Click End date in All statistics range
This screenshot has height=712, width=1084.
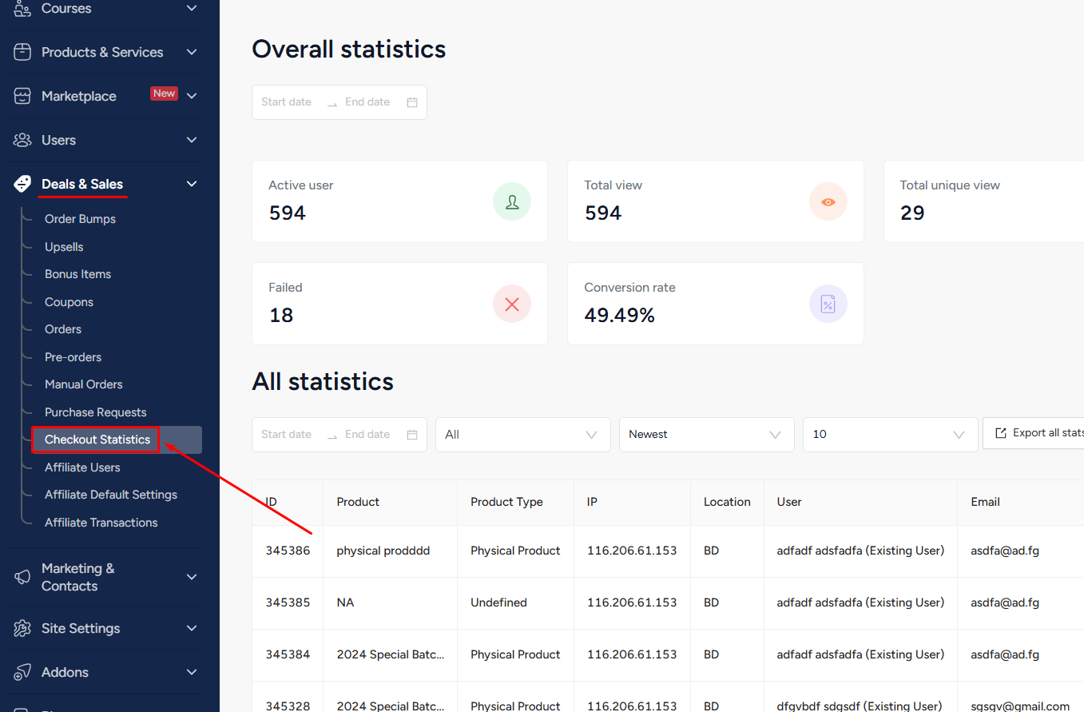(x=367, y=435)
